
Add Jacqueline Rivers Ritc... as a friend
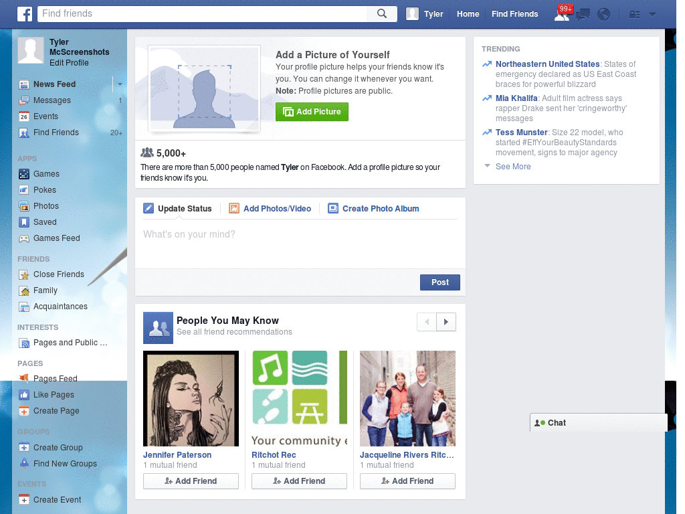coord(407,481)
